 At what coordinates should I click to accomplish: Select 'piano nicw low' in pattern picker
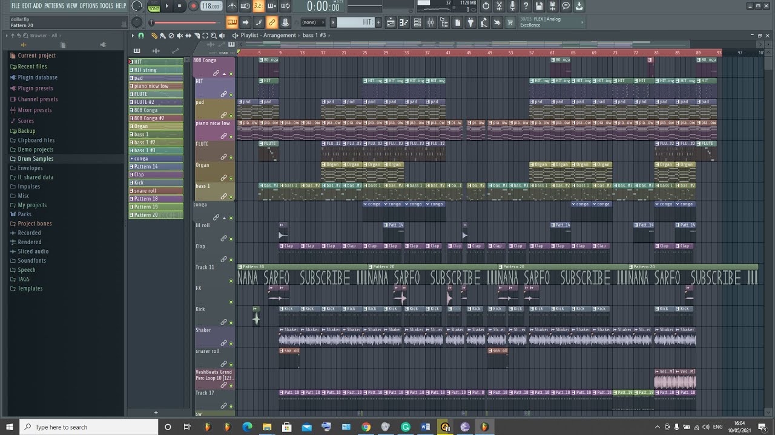pos(156,86)
